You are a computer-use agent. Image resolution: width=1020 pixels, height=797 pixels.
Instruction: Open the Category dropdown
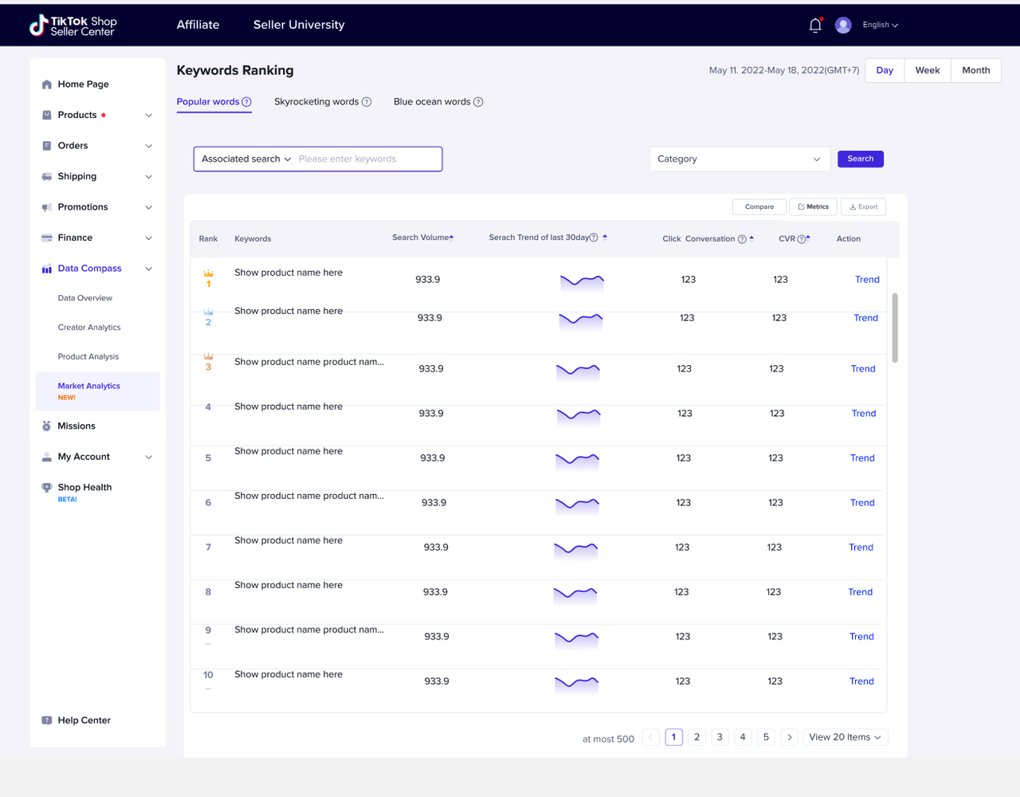coord(739,159)
